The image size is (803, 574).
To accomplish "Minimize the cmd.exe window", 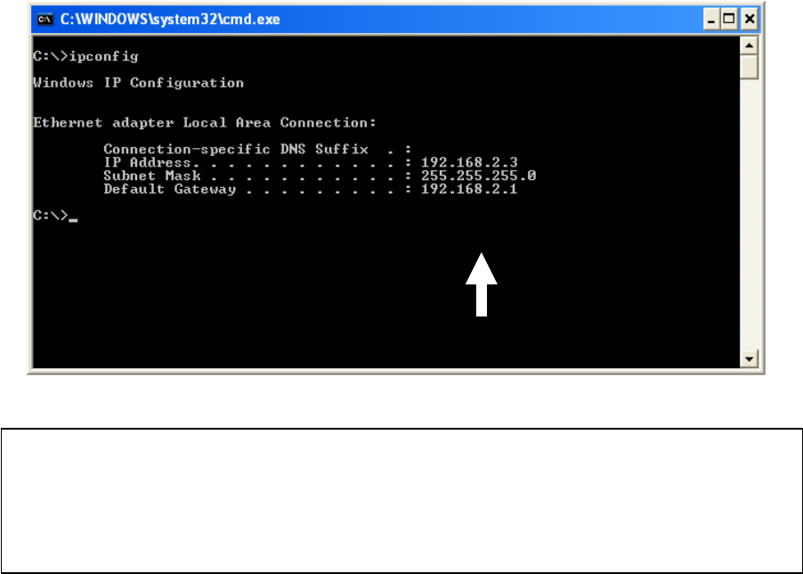I will 710,20.
